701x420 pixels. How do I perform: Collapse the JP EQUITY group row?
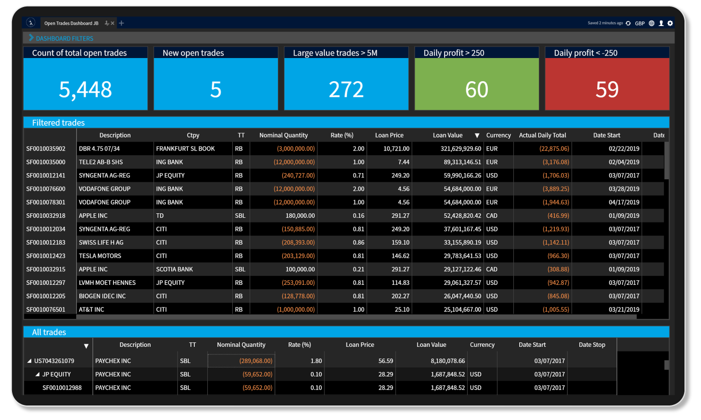37,374
